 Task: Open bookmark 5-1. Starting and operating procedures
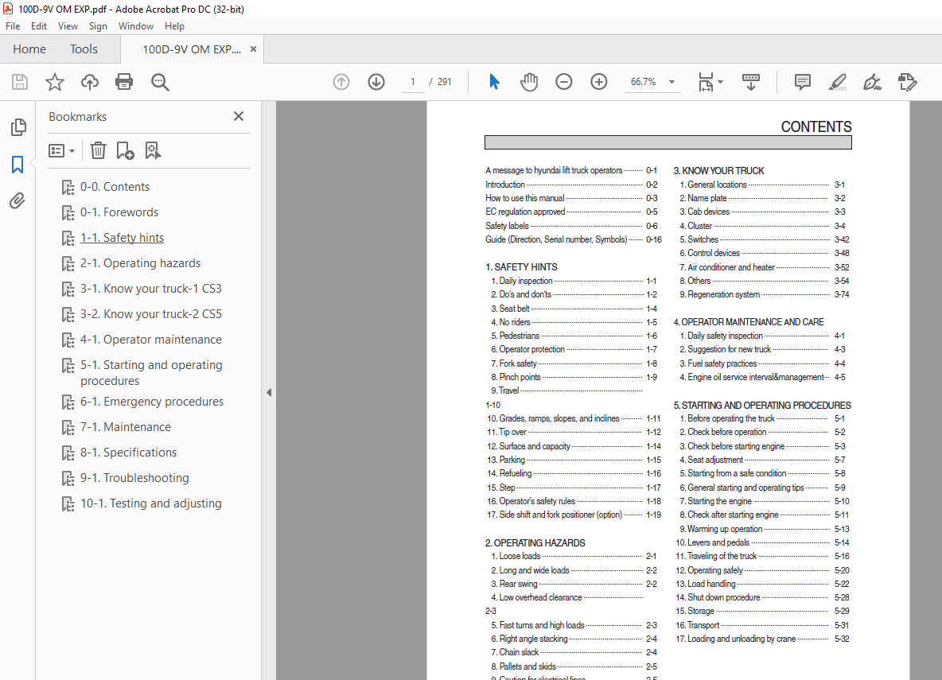pyautogui.click(x=151, y=372)
